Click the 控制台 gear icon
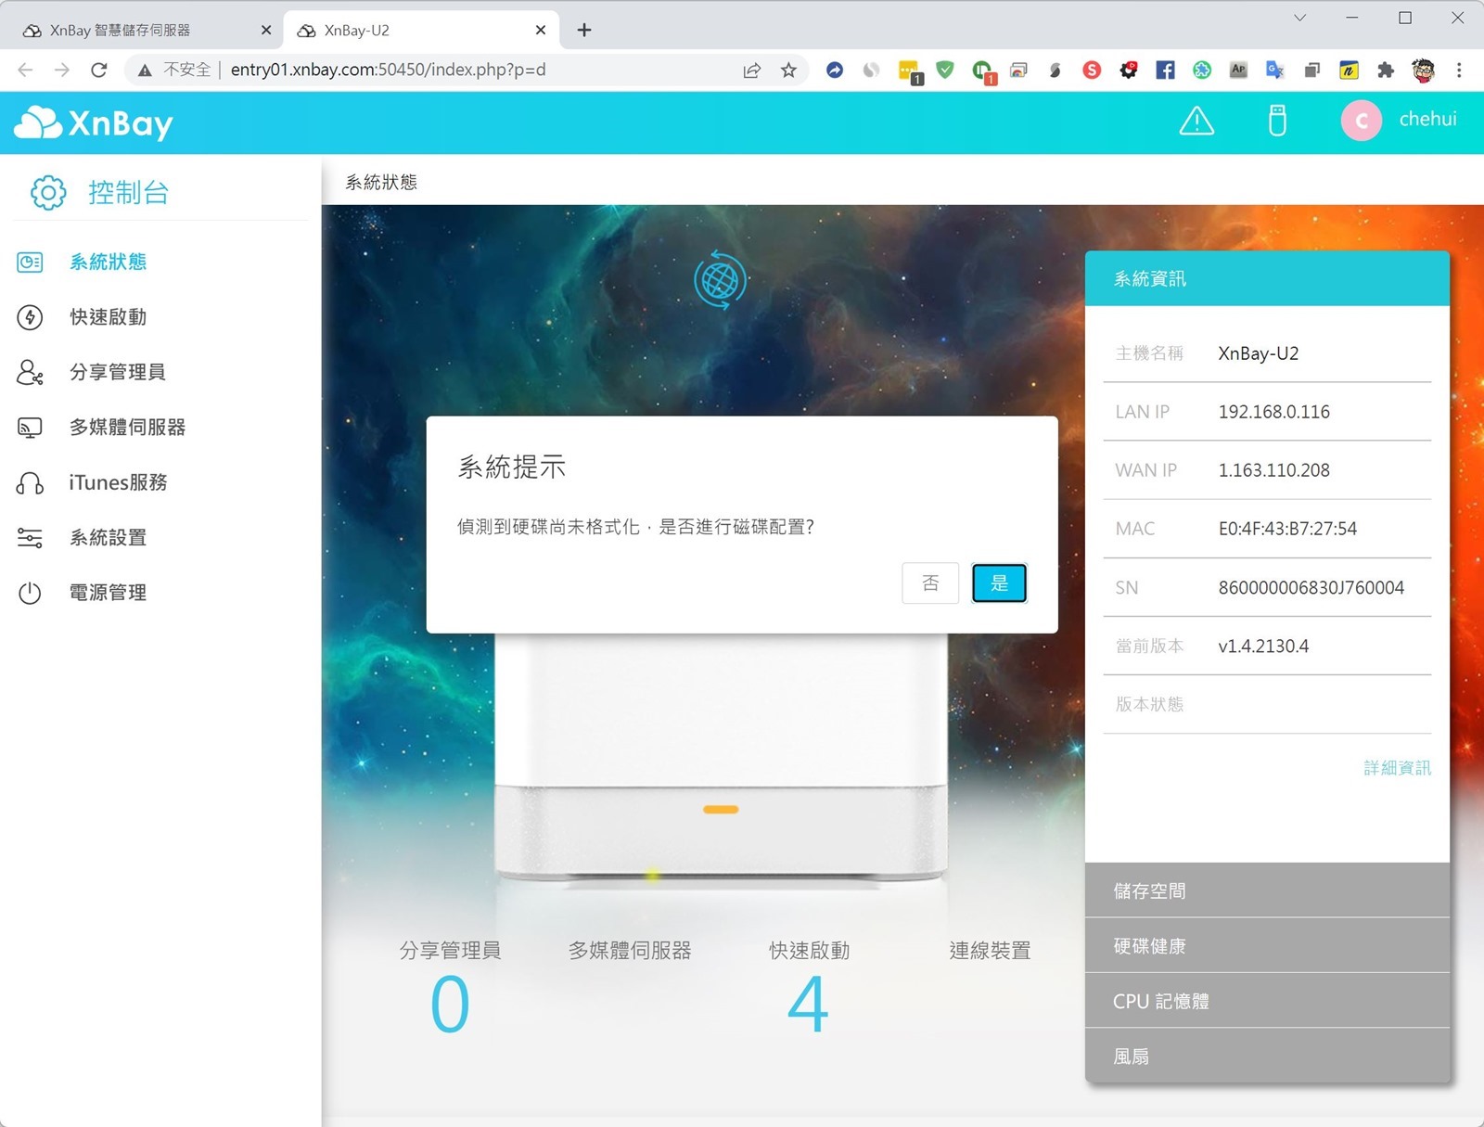Screen dimensions: 1484x1127 coord(48,193)
